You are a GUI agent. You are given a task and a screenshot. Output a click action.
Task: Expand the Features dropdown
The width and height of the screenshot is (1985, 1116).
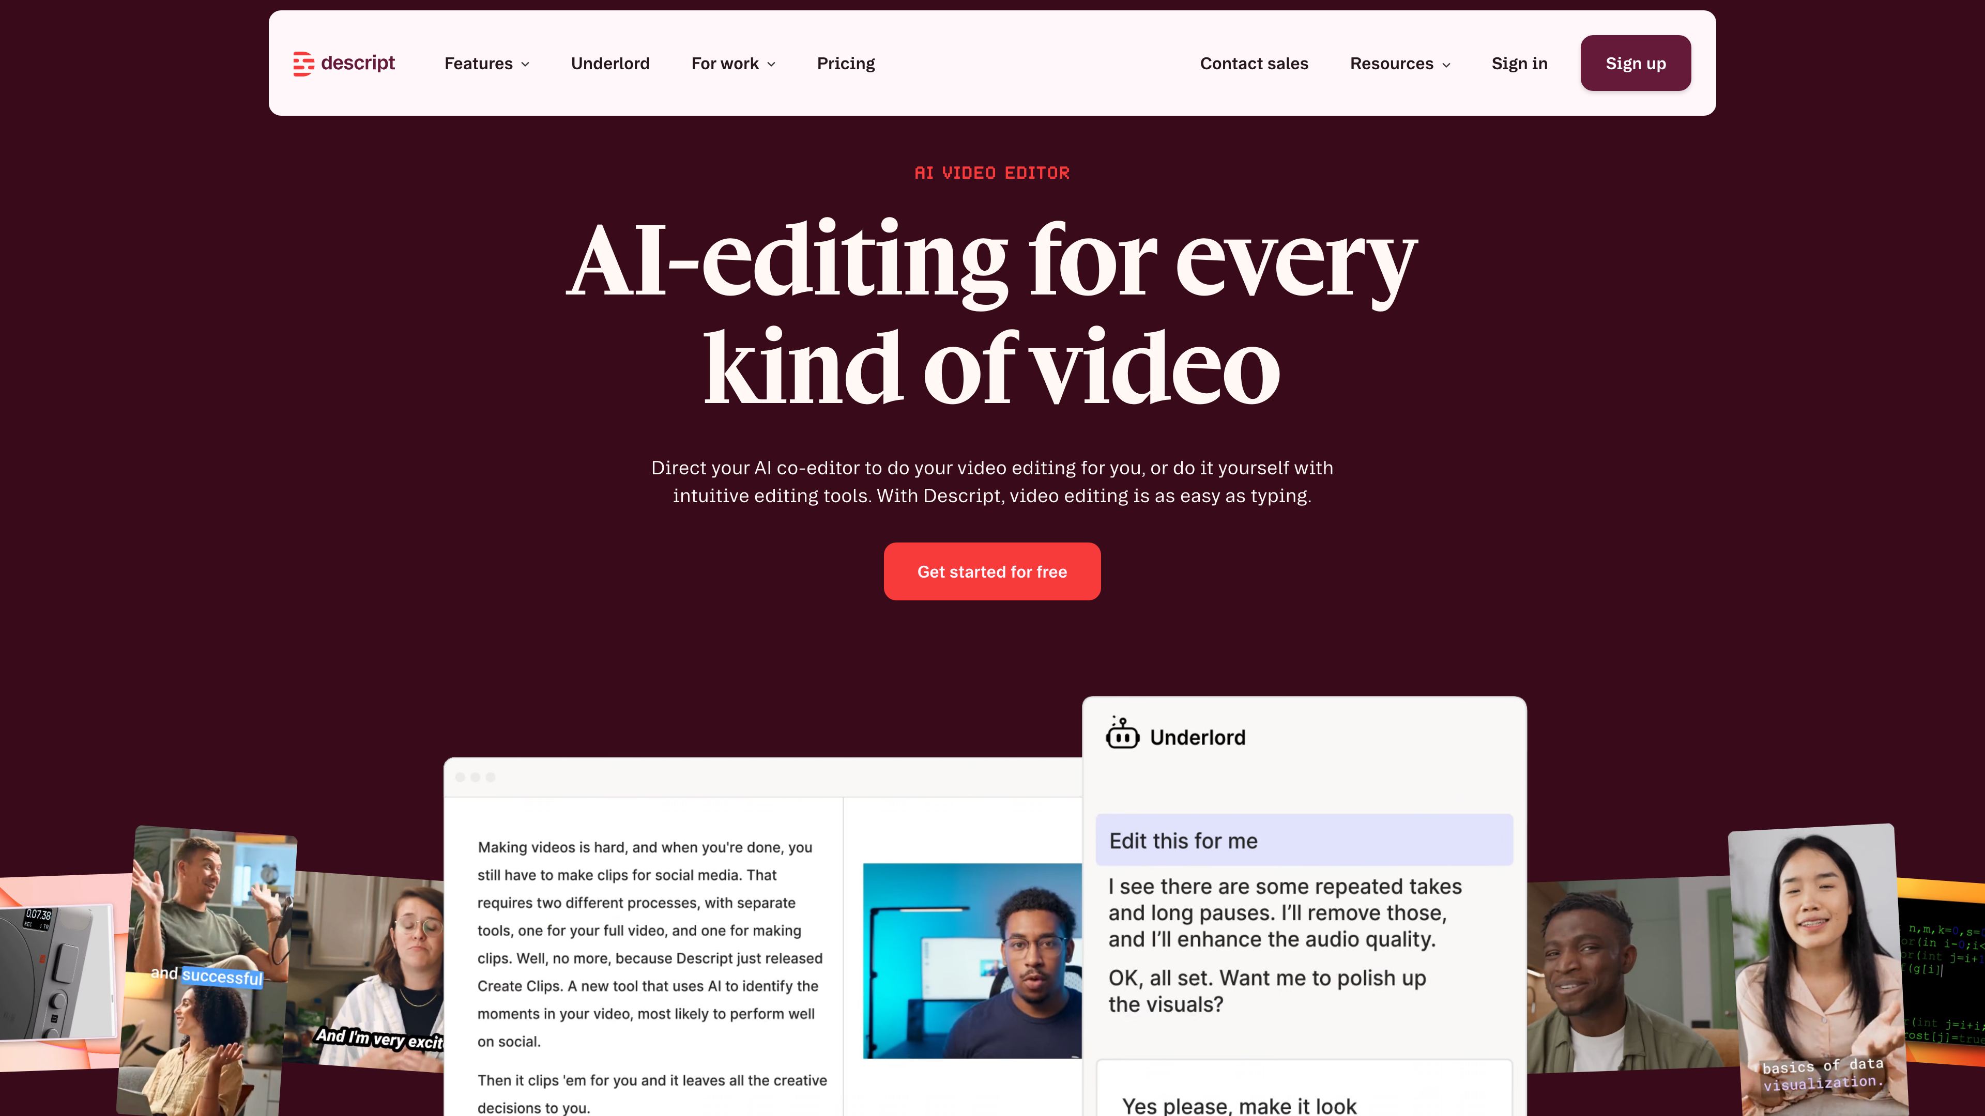(485, 63)
